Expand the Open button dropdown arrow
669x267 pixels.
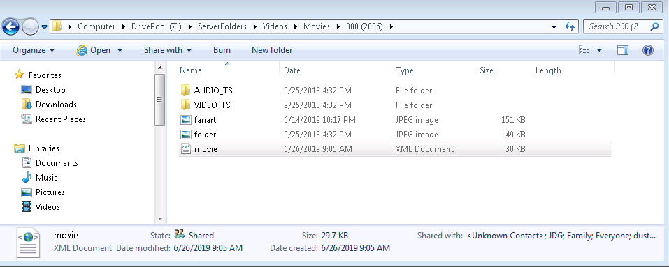120,50
